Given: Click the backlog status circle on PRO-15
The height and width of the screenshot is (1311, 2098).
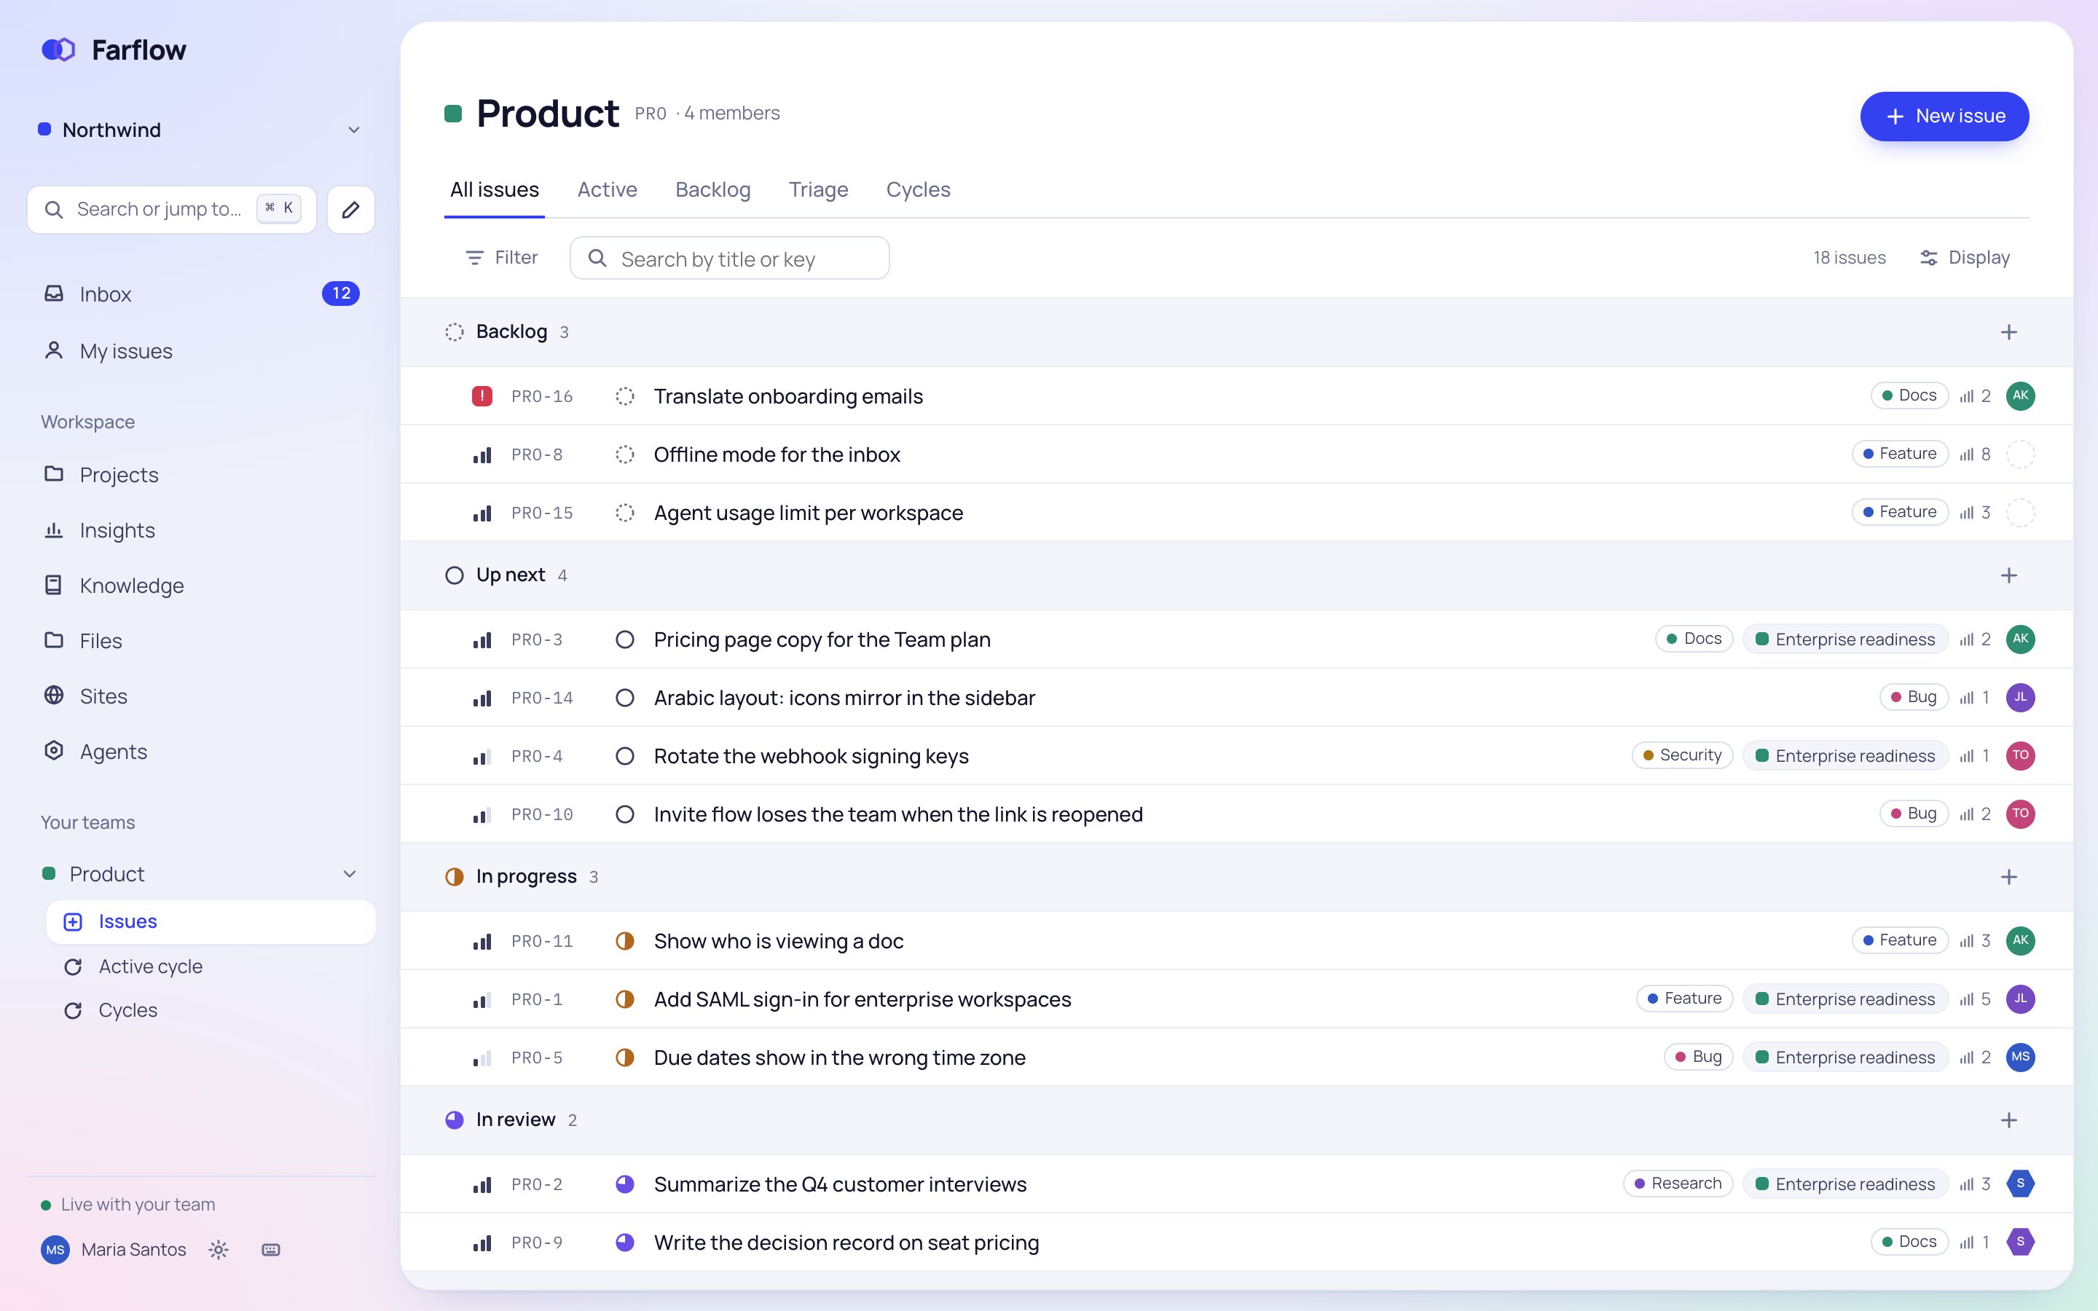Looking at the screenshot, I should tap(624, 513).
